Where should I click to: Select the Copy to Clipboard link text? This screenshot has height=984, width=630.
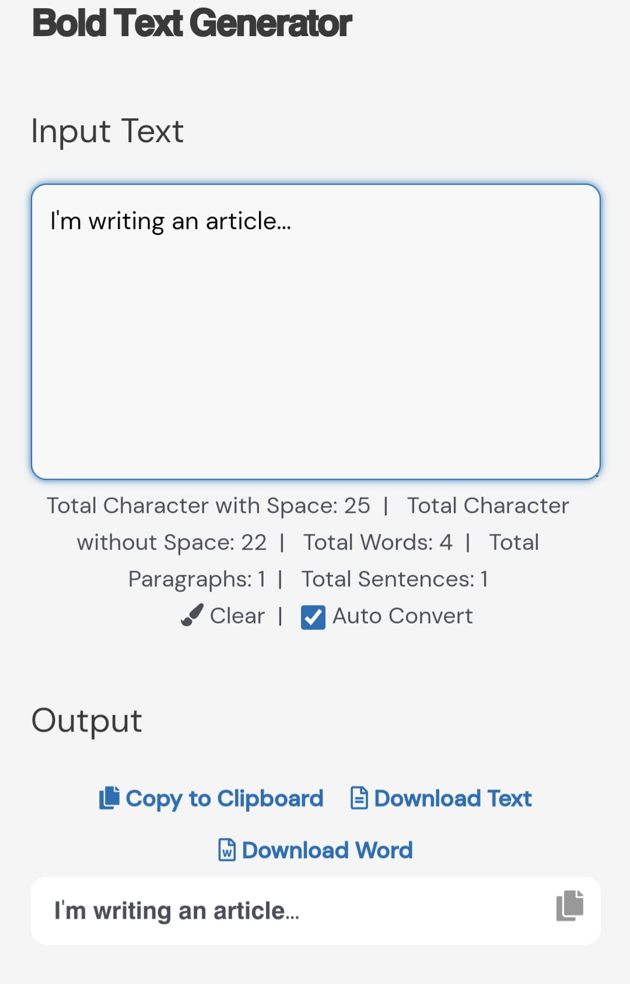(x=225, y=799)
